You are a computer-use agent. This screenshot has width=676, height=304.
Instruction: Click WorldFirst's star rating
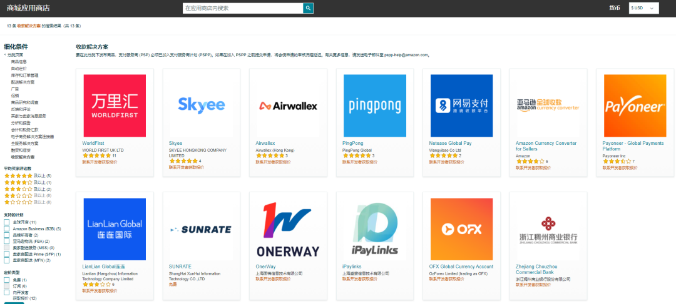96,155
